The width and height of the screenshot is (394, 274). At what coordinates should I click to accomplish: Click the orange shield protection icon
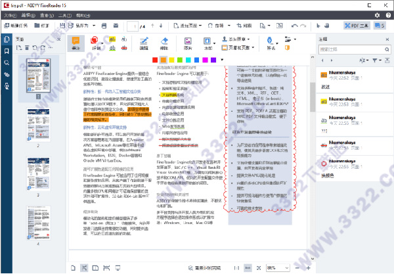click(287, 48)
